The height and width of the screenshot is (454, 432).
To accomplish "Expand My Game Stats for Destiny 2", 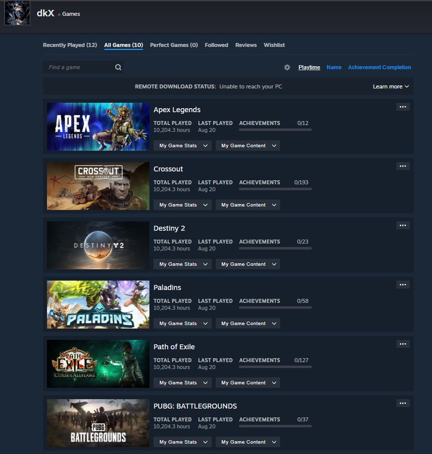I will click(183, 264).
